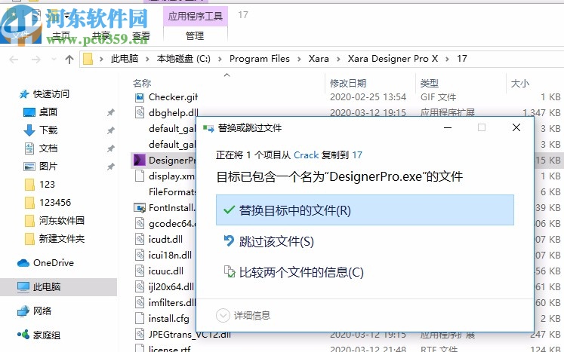This screenshot has height=352, width=564.
Task: Expand chevron after Xara breadcrumb
Action: [x=338, y=59]
